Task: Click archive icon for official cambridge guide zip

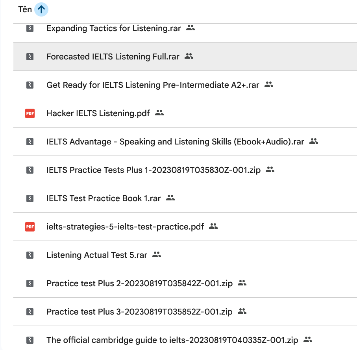Action: tap(30, 340)
